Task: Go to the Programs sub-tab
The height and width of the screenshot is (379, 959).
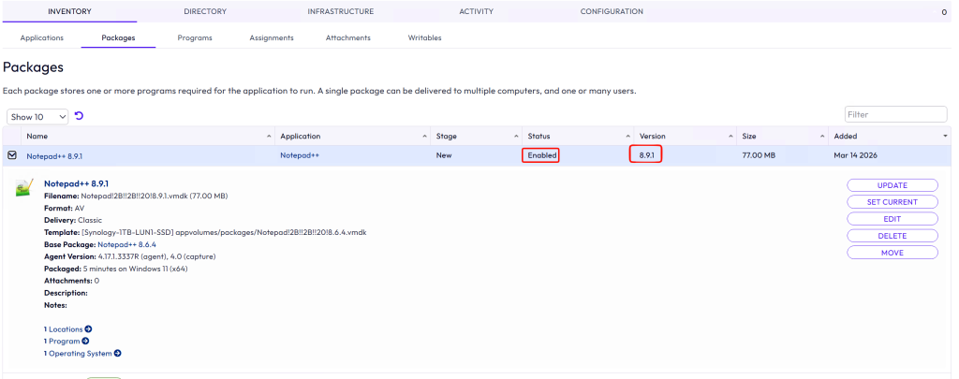Action: (x=195, y=37)
